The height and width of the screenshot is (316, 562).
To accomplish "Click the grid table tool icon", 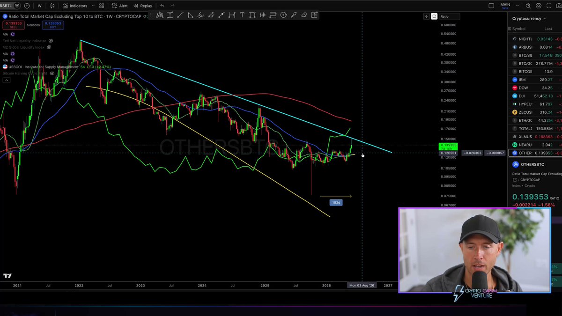I will coord(314,15).
